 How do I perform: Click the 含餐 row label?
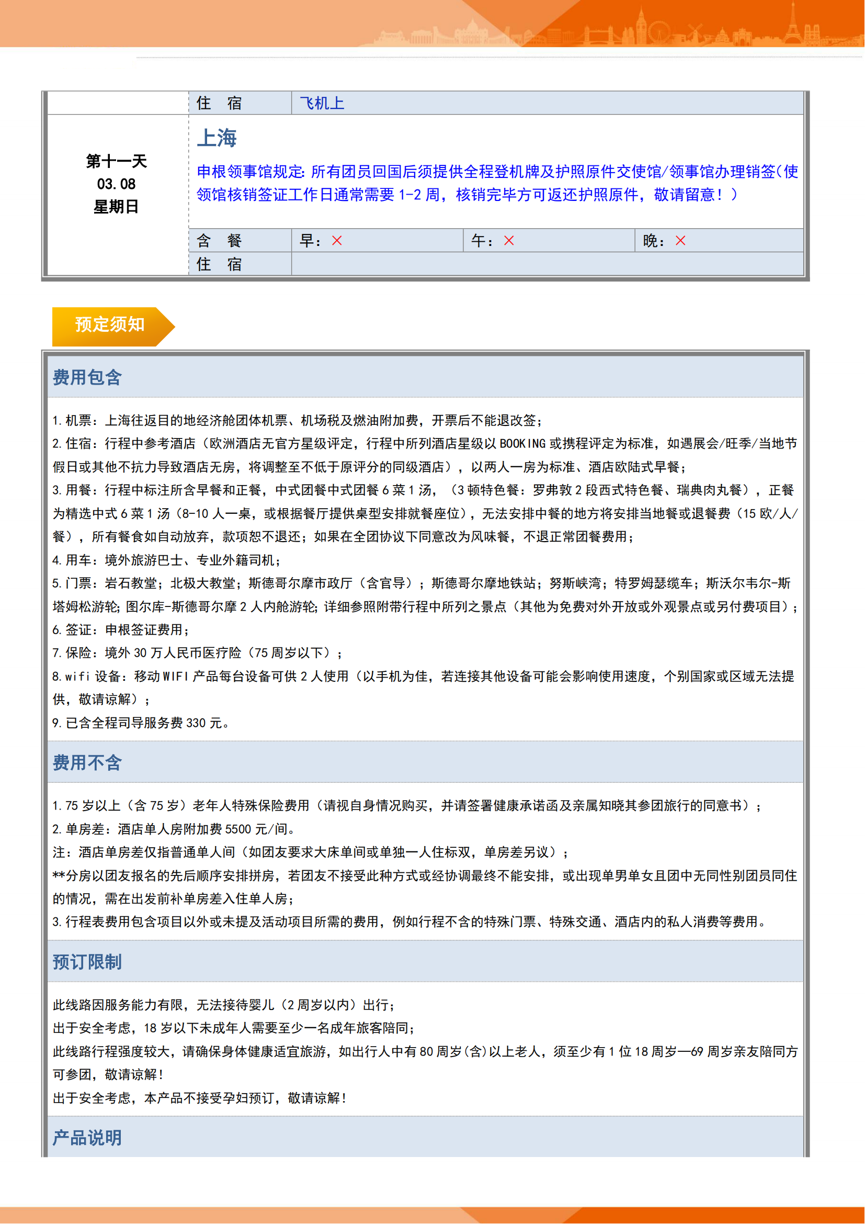(x=219, y=241)
